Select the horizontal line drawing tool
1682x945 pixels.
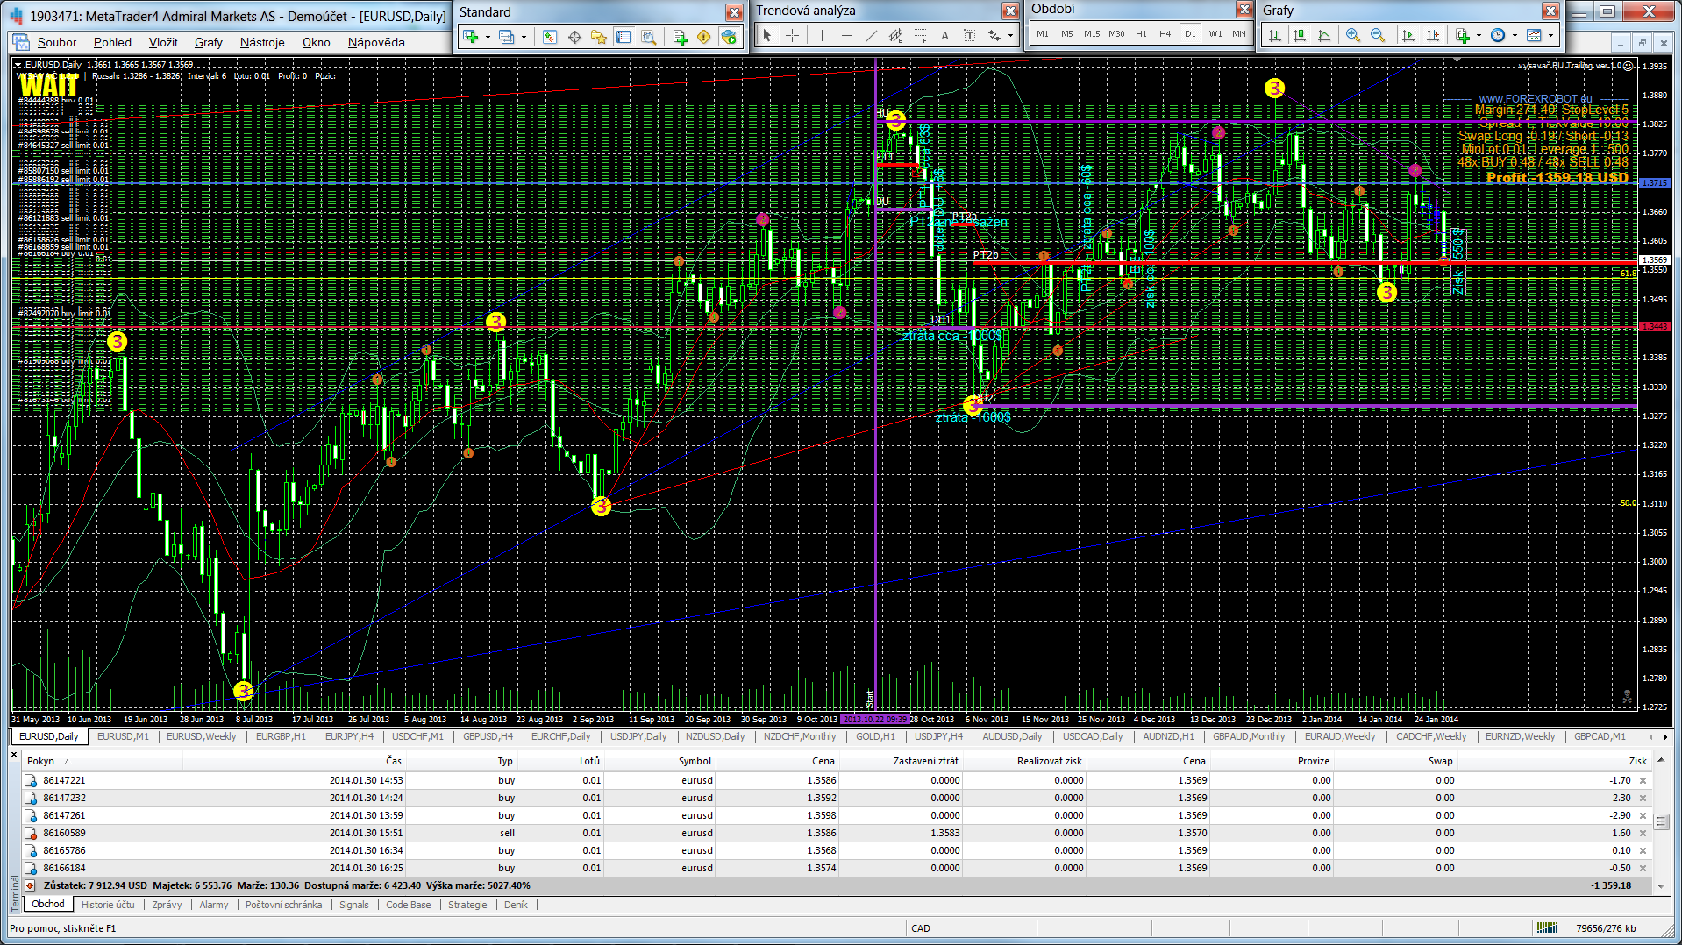coord(846,35)
